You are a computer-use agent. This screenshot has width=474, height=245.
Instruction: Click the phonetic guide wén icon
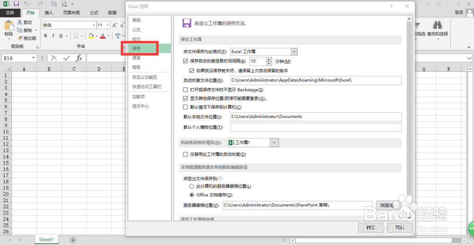(x=118, y=36)
